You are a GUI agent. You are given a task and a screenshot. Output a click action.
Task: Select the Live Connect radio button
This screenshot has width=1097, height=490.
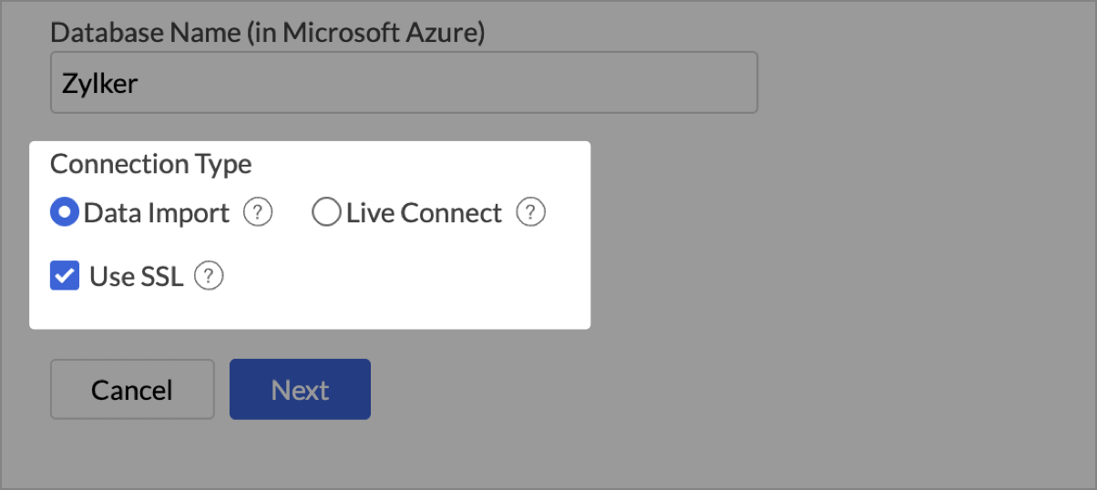pyautogui.click(x=325, y=213)
